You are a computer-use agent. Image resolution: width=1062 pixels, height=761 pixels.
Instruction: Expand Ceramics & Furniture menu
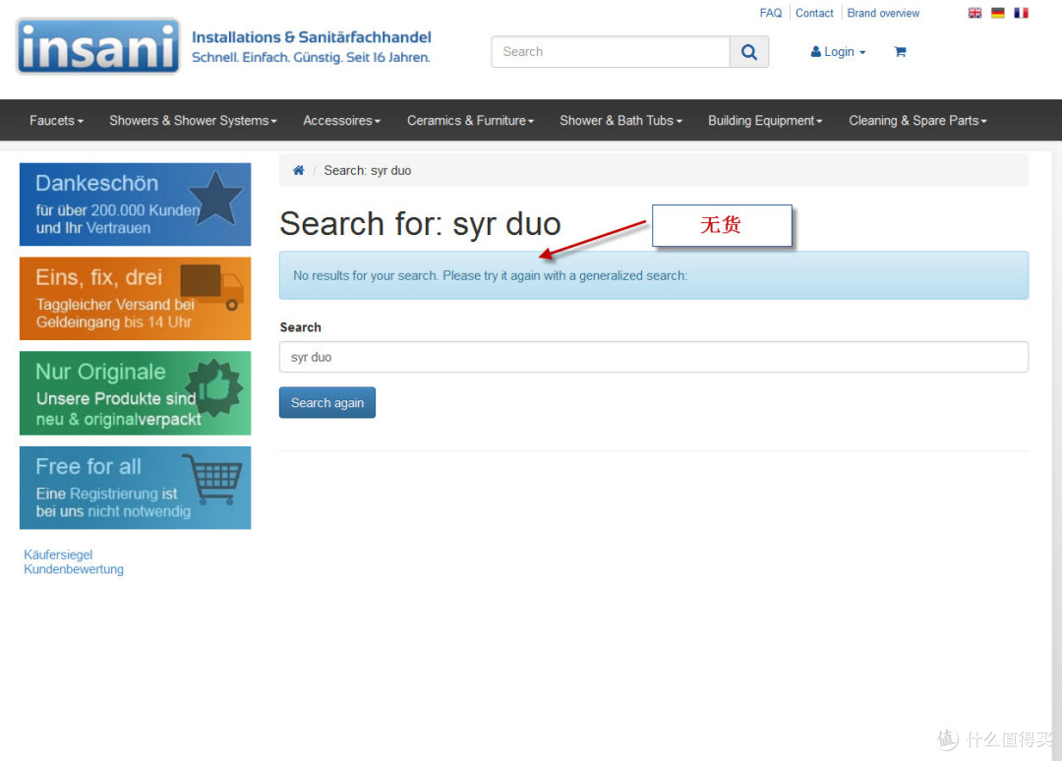470,121
